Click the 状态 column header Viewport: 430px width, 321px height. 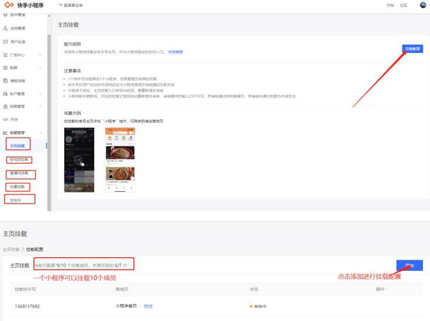[254, 289]
